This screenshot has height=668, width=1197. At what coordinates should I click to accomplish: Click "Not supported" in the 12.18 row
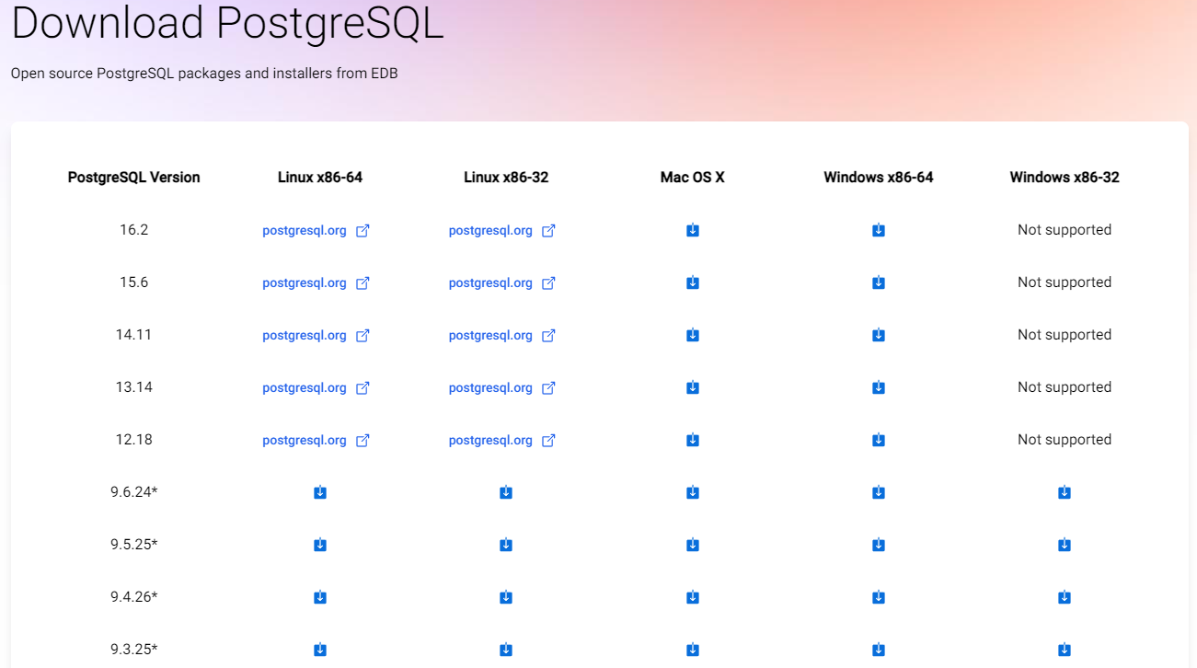point(1065,440)
